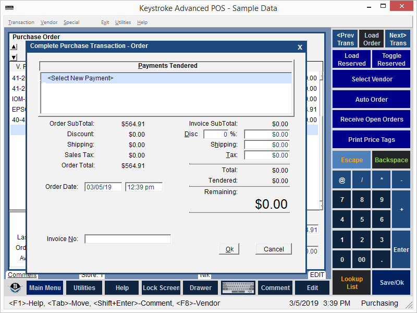Click the Load Order button
417x313 pixels.
[x=371, y=39]
